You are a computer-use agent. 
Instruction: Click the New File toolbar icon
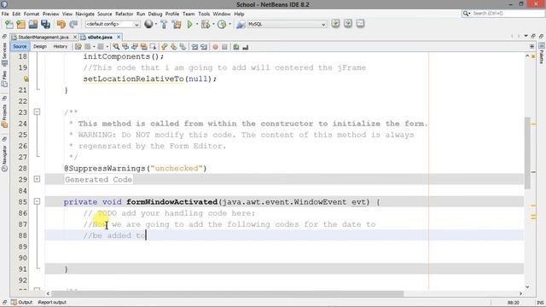[x=9, y=25]
